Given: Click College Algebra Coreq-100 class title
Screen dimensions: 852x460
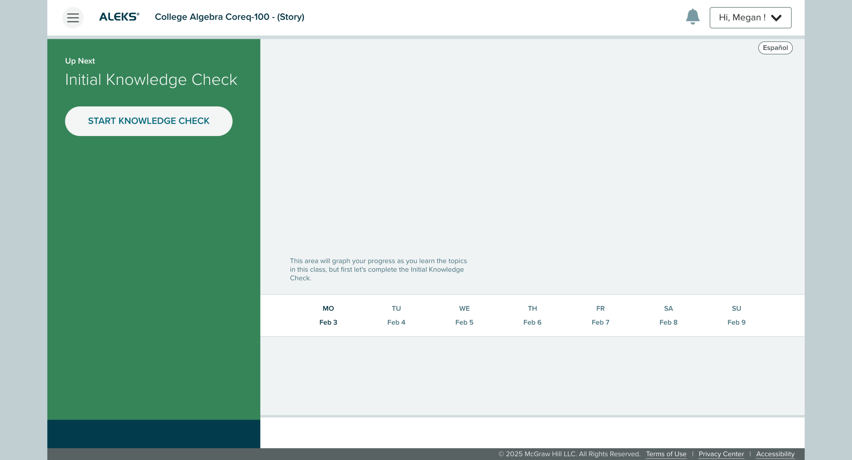Looking at the screenshot, I should [229, 17].
